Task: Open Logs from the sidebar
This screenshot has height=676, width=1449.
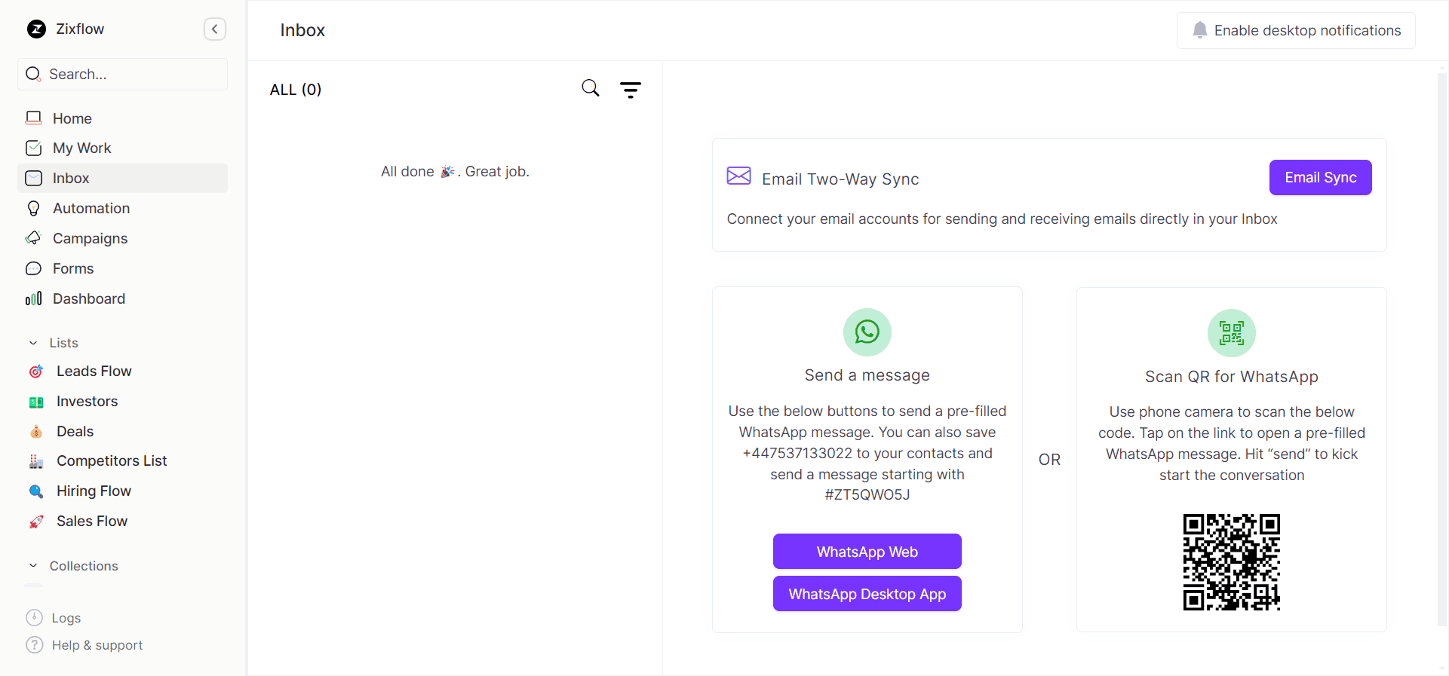Action: coord(66,618)
